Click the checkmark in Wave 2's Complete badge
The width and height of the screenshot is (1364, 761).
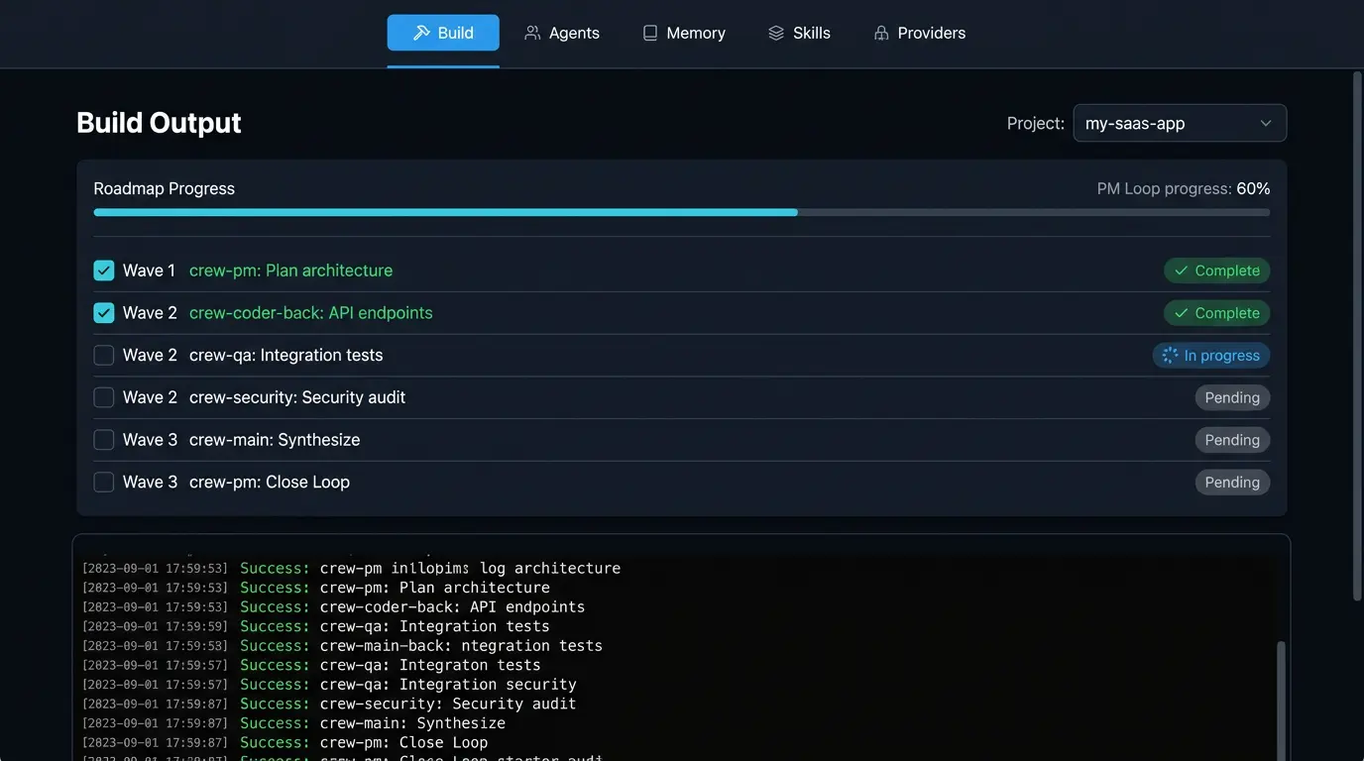[1181, 312]
